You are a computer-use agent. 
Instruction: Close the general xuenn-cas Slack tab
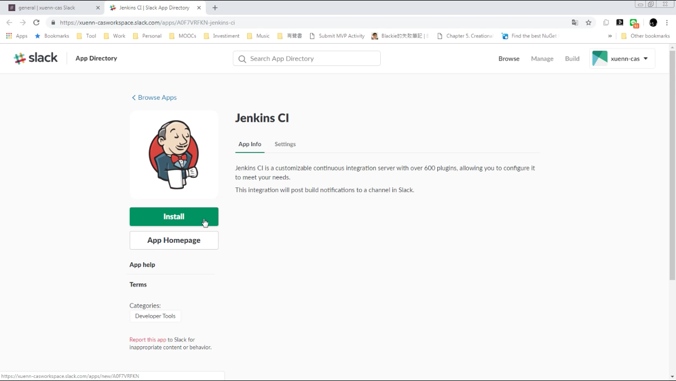pyautogui.click(x=98, y=8)
